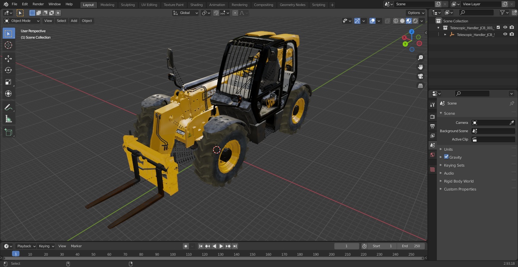Viewport: 518px width, 267px height.
Task: Select the Select Box tool
Action: (8, 33)
